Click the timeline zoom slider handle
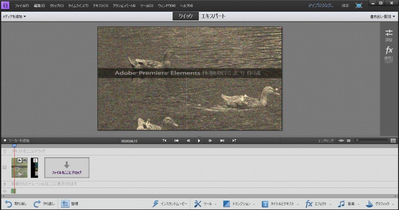Viewport: 399px width, 210px height. pos(357,140)
